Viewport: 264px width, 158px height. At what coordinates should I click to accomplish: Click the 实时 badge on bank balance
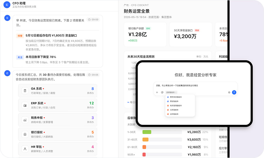point(148,29)
